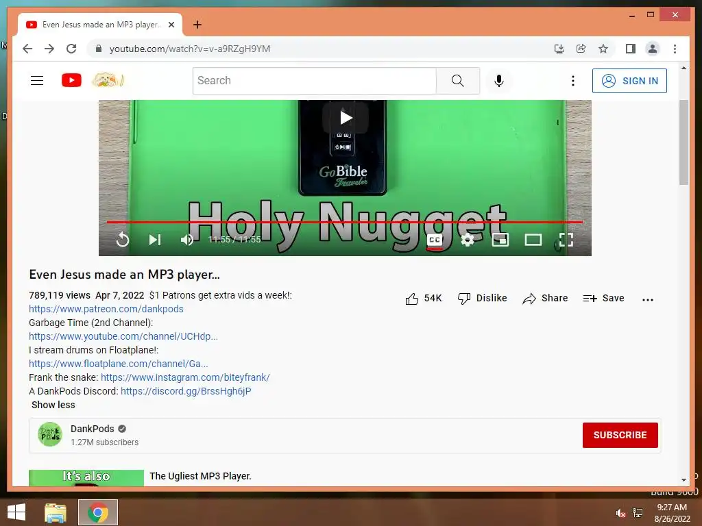Open DankPods channel name

(93, 429)
